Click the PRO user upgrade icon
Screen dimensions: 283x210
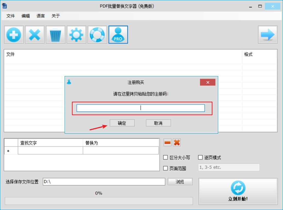pyautogui.click(x=118, y=35)
